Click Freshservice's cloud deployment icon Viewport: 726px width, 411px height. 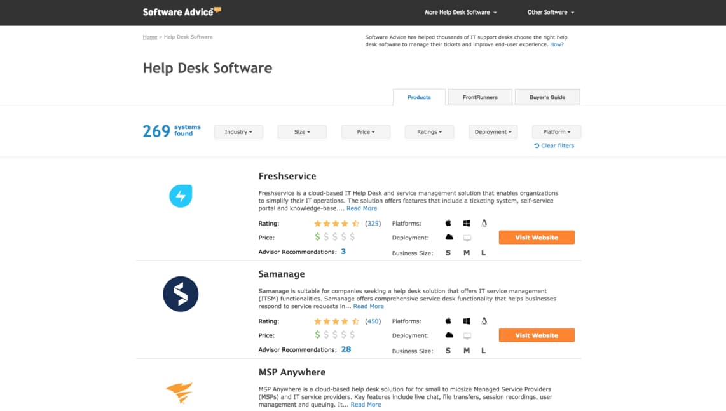pyautogui.click(x=449, y=238)
